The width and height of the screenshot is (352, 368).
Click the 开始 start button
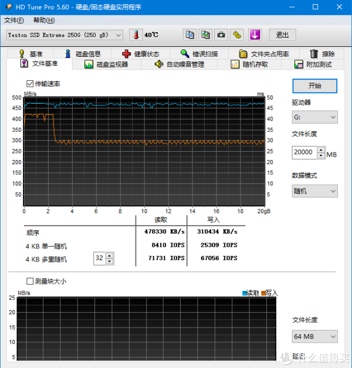[314, 86]
